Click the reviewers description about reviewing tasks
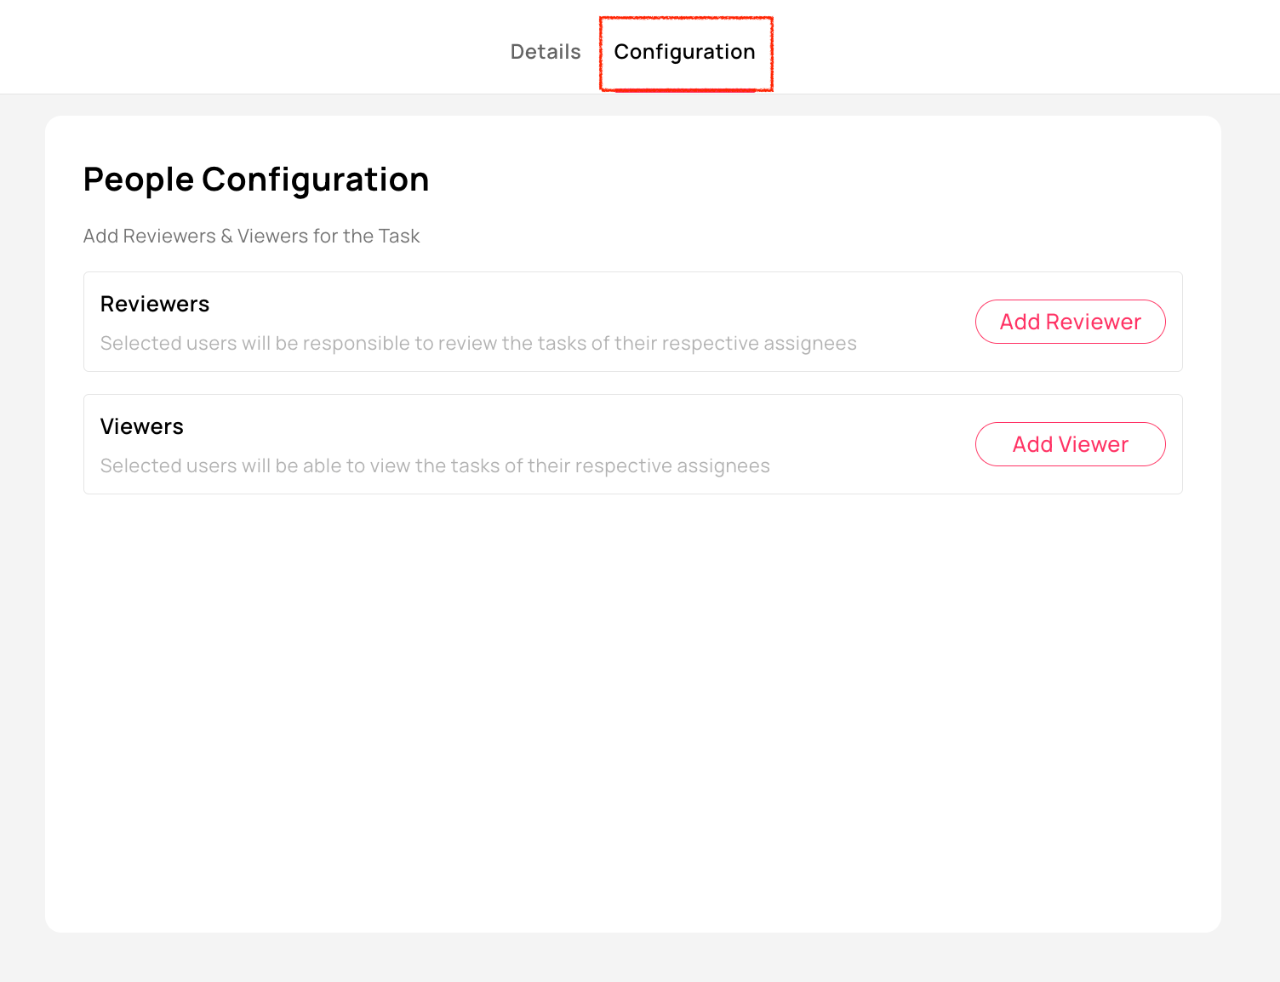This screenshot has width=1280, height=982. 477,343
